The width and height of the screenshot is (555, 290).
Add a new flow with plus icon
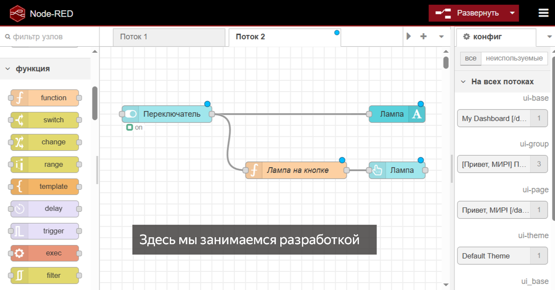pyautogui.click(x=423, y=37)
